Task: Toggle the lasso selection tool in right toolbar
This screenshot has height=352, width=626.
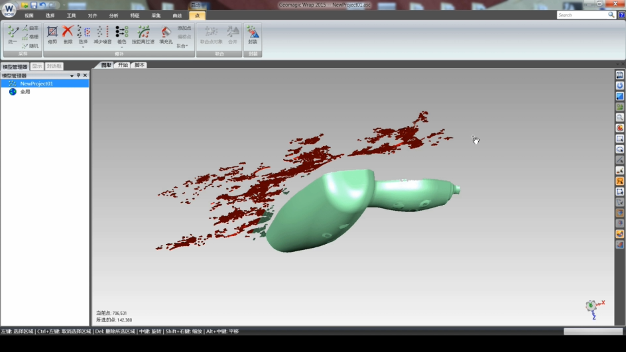Action: (x=620, y=149)
